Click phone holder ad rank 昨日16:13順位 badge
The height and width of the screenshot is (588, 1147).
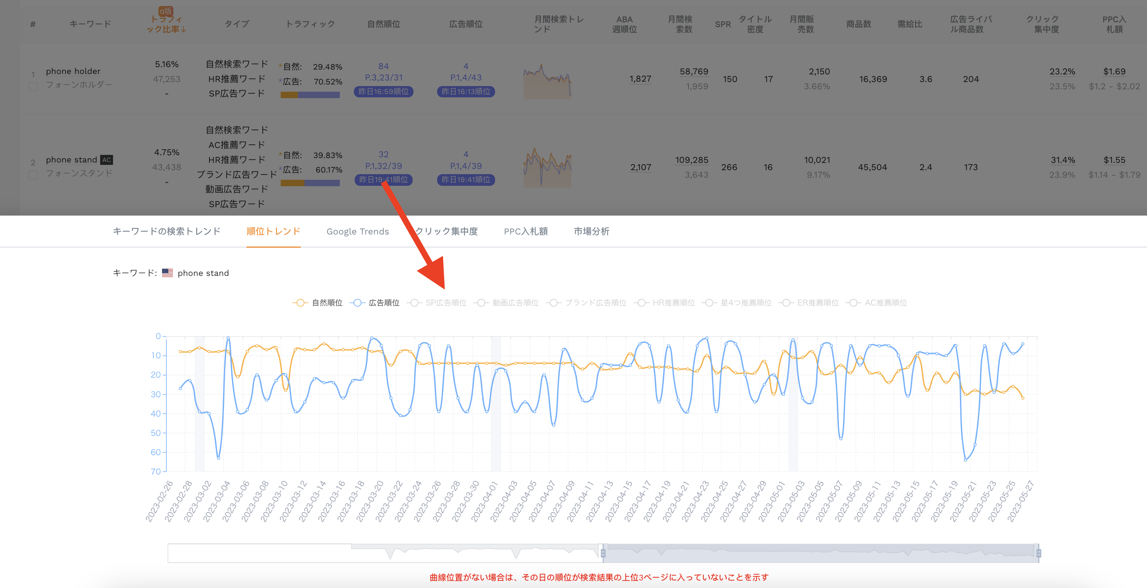(466, 91)
